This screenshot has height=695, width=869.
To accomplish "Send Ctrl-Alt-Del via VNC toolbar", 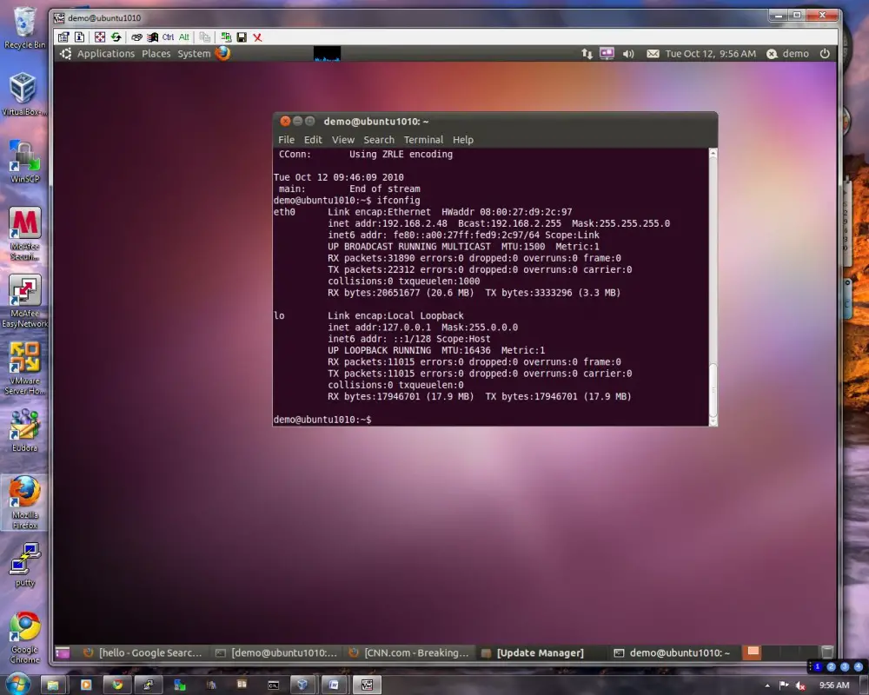I will pos(152,37).
